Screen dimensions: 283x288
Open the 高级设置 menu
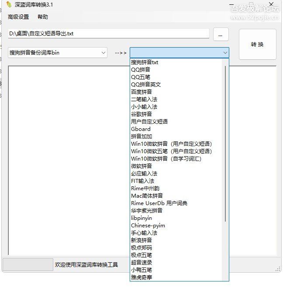tap(18, 17)
